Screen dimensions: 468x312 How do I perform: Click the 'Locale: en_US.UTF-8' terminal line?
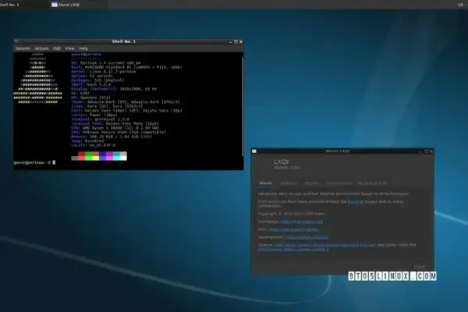pyautogui.click(x=93, y=145)
